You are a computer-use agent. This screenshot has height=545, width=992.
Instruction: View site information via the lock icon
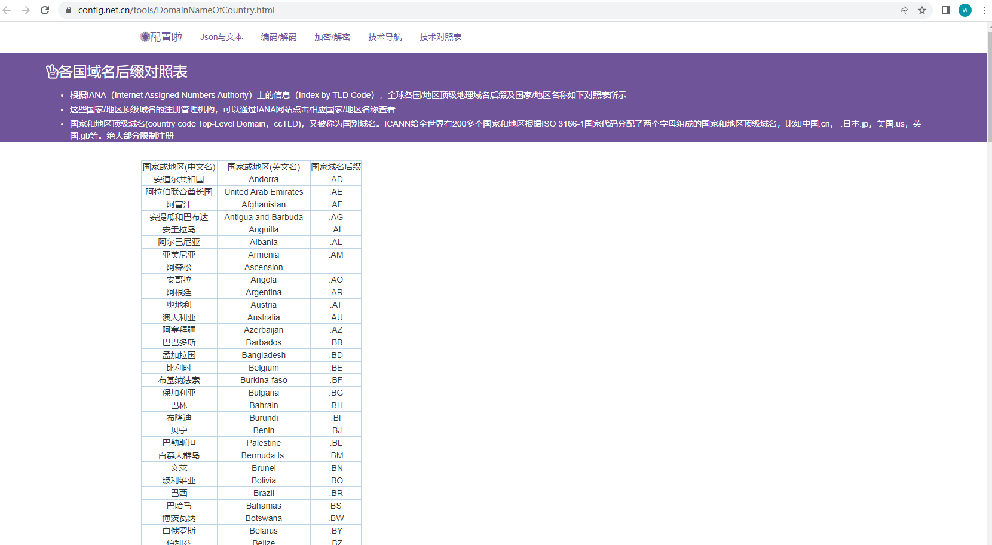[68, 10]
